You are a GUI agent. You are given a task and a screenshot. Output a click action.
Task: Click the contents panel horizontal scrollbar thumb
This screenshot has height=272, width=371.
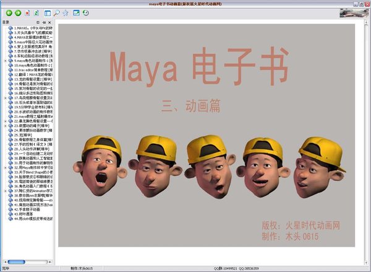point(16,262)
